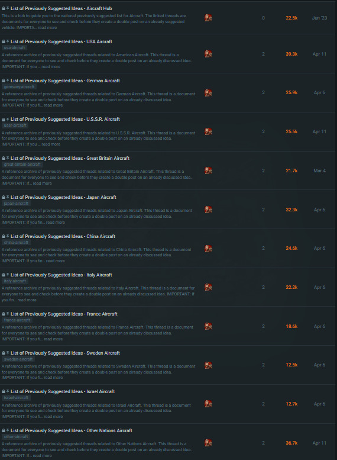
Task: Select the other-aircraft tag
Action: (x=16, y=437)
